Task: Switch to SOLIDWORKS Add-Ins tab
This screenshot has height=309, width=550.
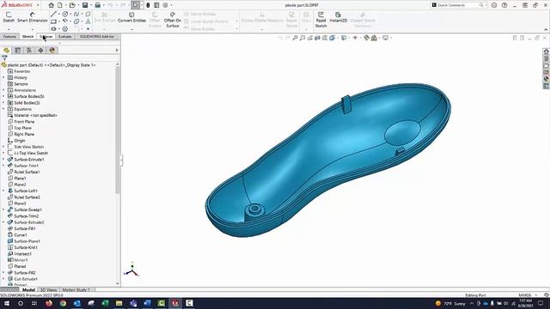Action: click(x=96, y=36)
